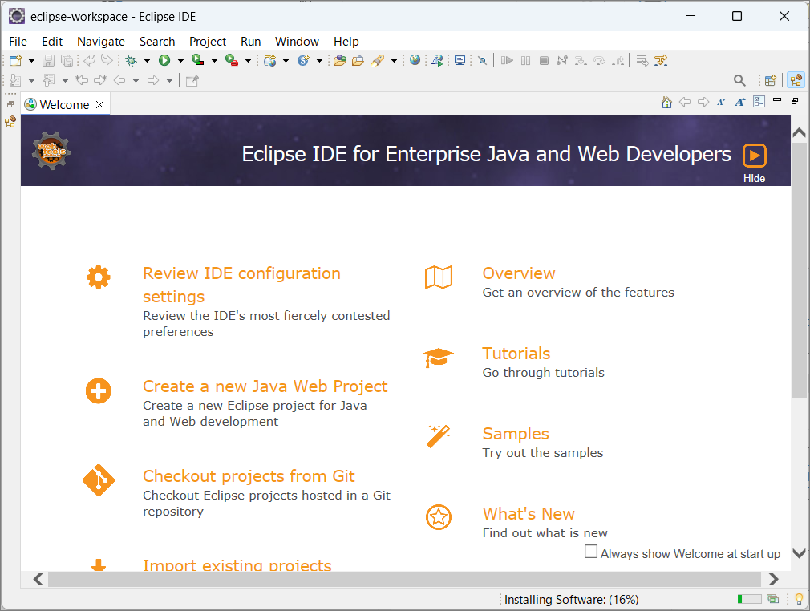Open the Help menu

coord(346,42)
